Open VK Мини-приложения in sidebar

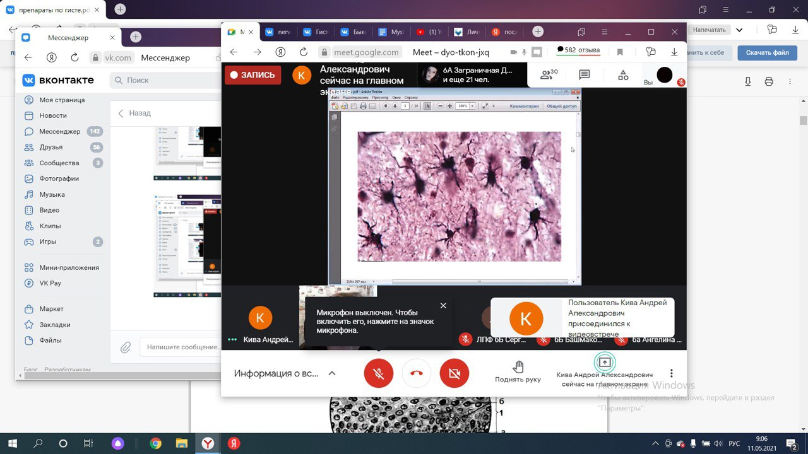coord(61,267)
